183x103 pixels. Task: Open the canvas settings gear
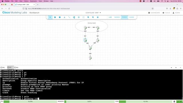(x=98, y=17)
